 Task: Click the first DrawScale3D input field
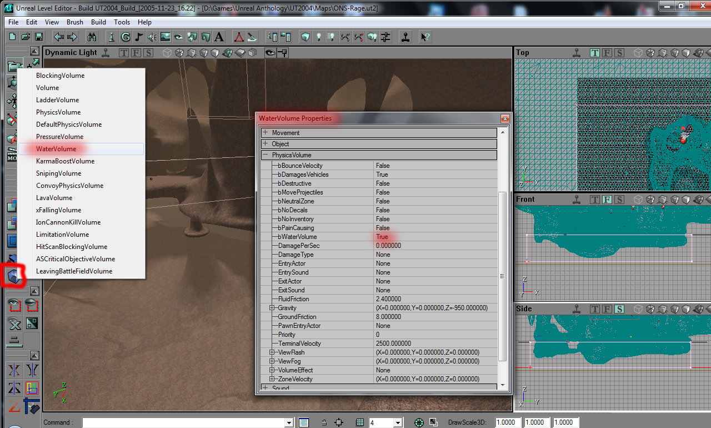(508, 422)
